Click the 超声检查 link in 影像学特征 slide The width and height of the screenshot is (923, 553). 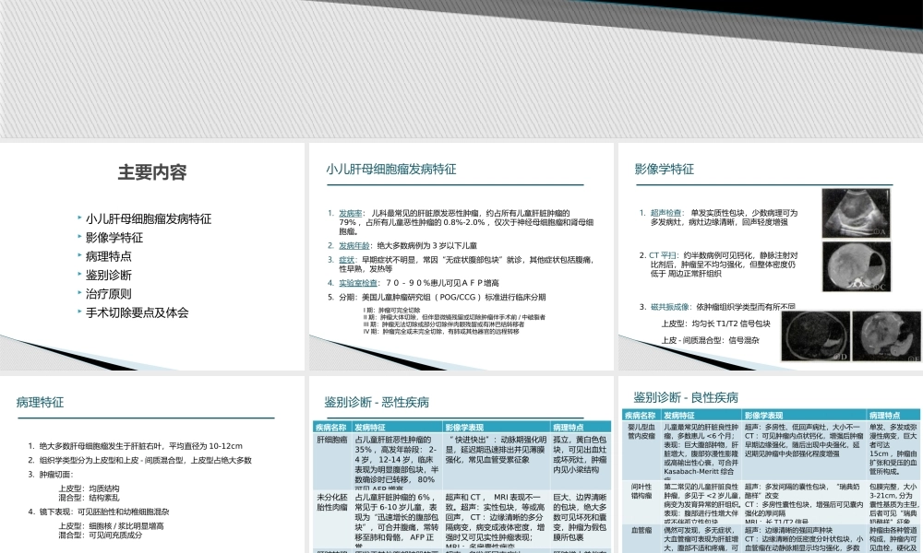pos(668,213)
